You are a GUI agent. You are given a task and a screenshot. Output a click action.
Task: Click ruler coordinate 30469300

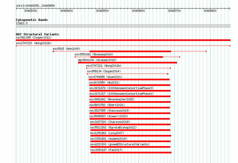31,11
